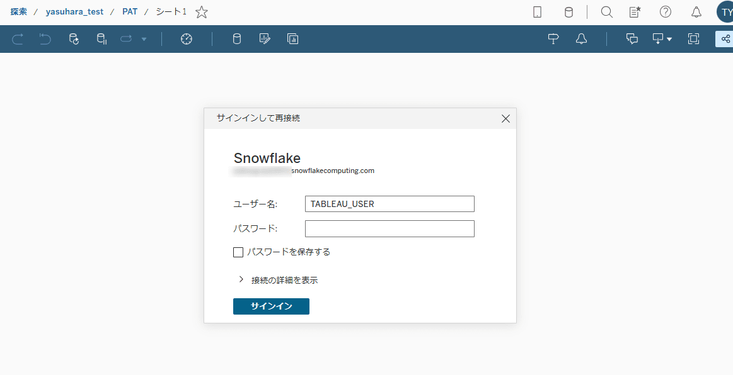The width and height of the screenshot is (733, 375).
Task: Open device preview phone icon
Action: [x=537, y=12]
